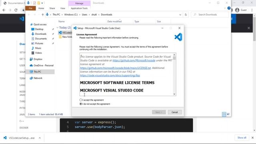Click the Cancel button in Setup dialog
Image resolution: width=256 pixels, height=144 pixels.
click(175, 112)
